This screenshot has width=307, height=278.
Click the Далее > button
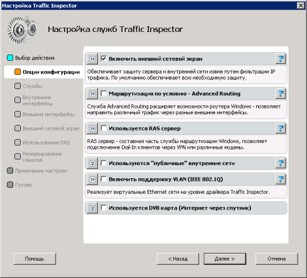tap(225, 259)
